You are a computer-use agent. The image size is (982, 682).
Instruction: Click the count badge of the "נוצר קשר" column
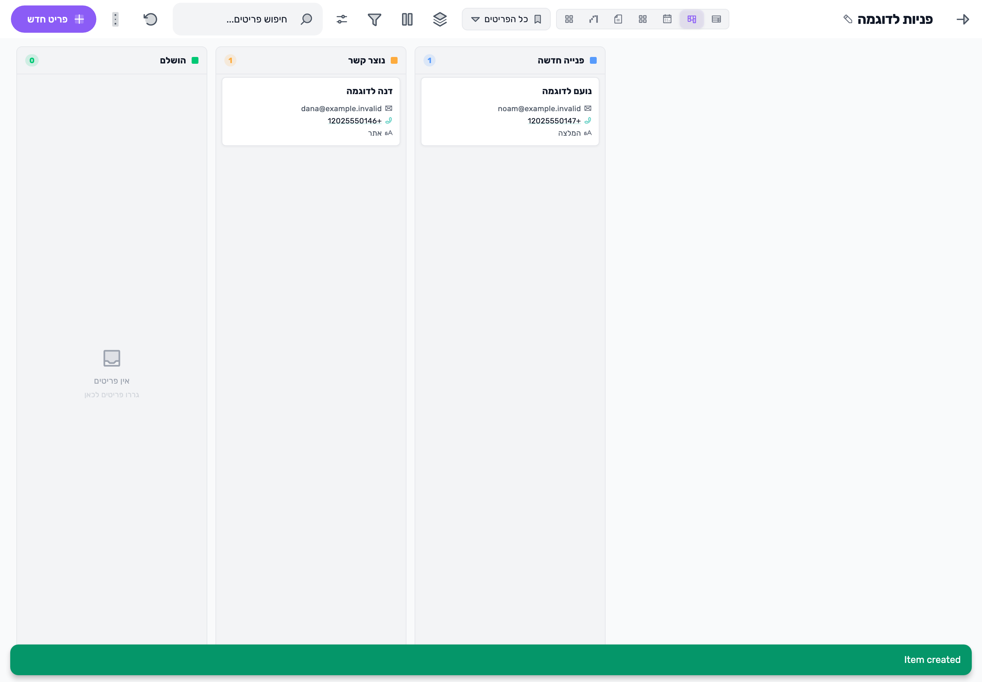(231, 60)
